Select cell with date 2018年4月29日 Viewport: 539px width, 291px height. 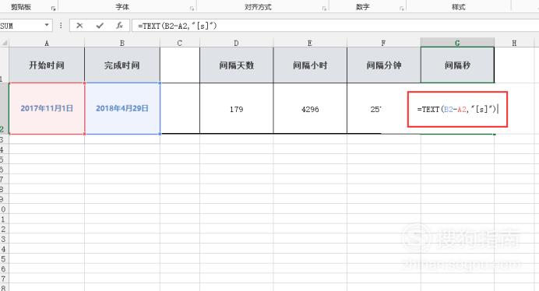[122, 108]
